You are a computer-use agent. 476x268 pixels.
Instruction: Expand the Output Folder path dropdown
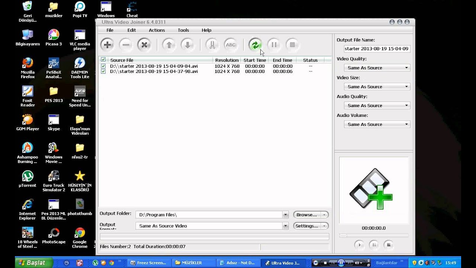285,215
